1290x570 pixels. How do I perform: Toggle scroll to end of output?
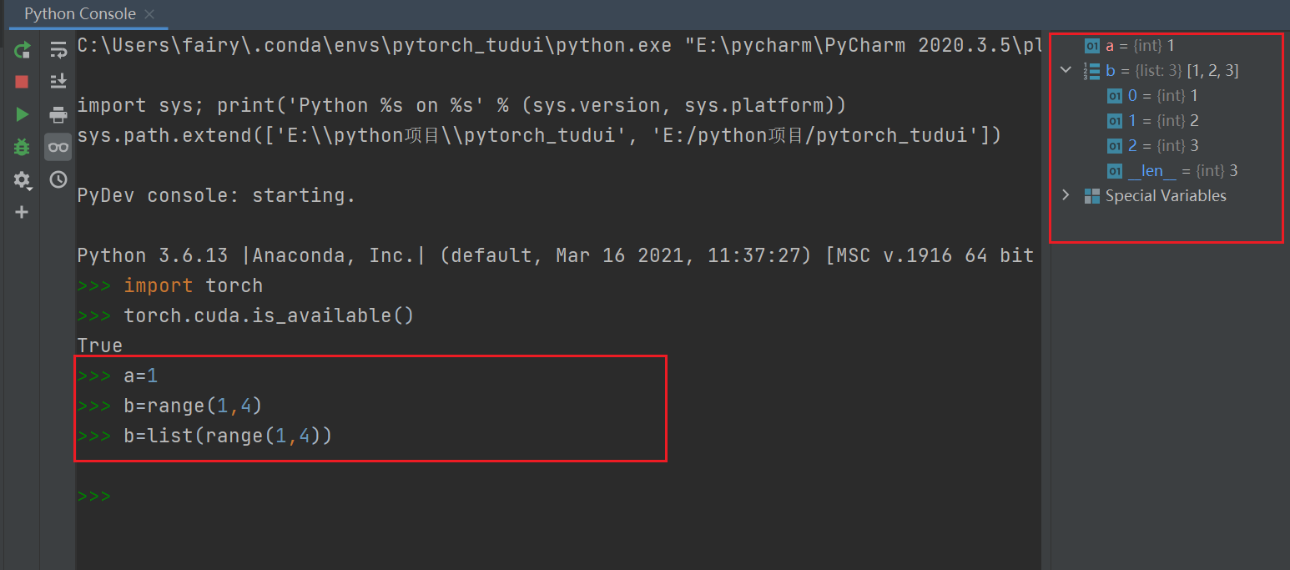pos(58,82)
